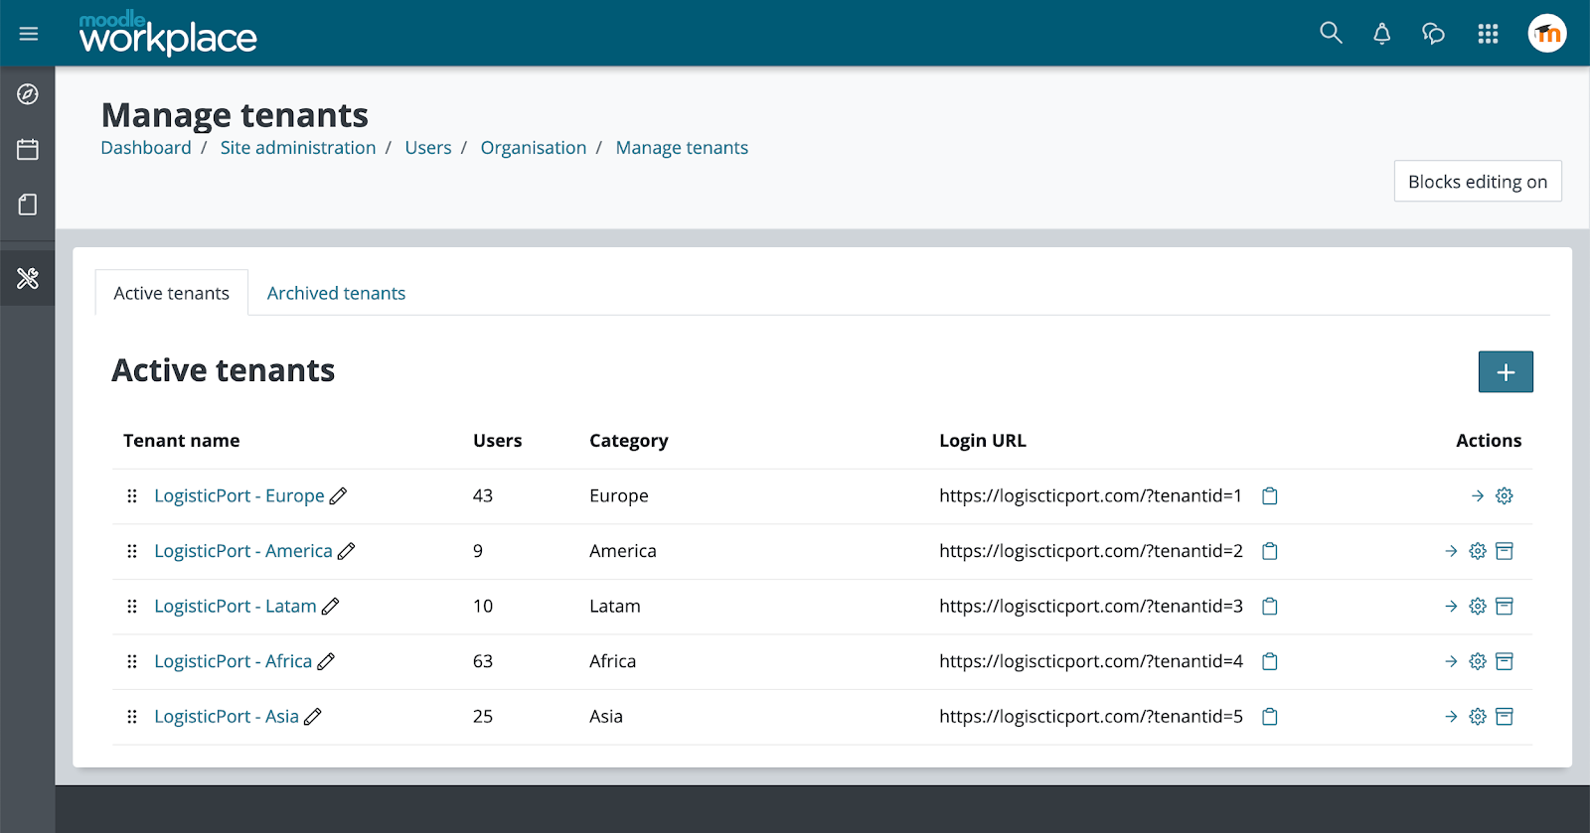Image resolution: width=1590 pixels, height=833 pixels.
Task: Edit name pencil for LogisticPort - America
Action: pos(346,551)
